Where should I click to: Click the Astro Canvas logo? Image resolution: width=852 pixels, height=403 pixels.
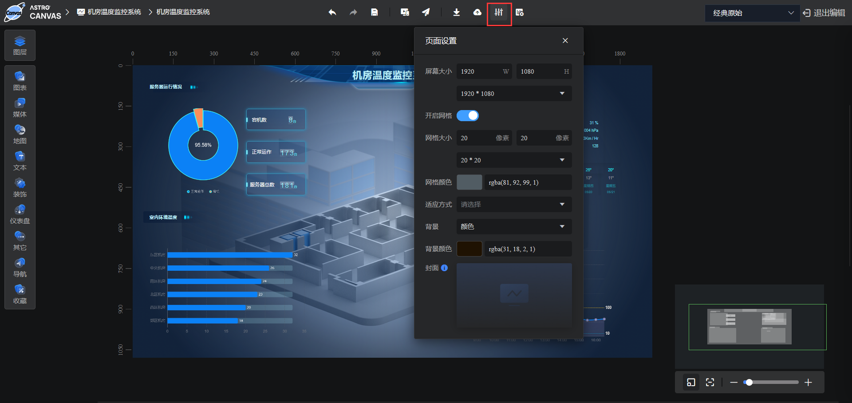coord(32,12)
